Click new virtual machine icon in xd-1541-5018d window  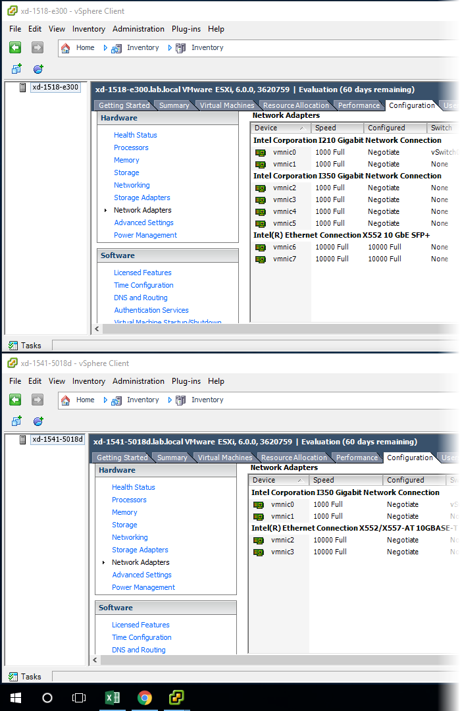[16, 421]
